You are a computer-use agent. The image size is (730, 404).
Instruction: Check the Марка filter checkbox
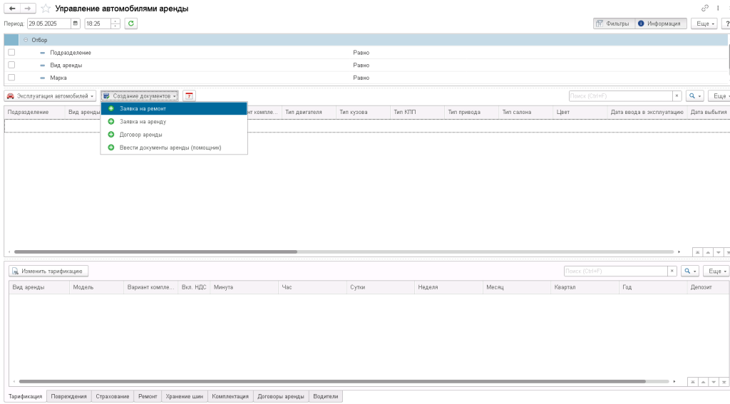coord(11,77)
